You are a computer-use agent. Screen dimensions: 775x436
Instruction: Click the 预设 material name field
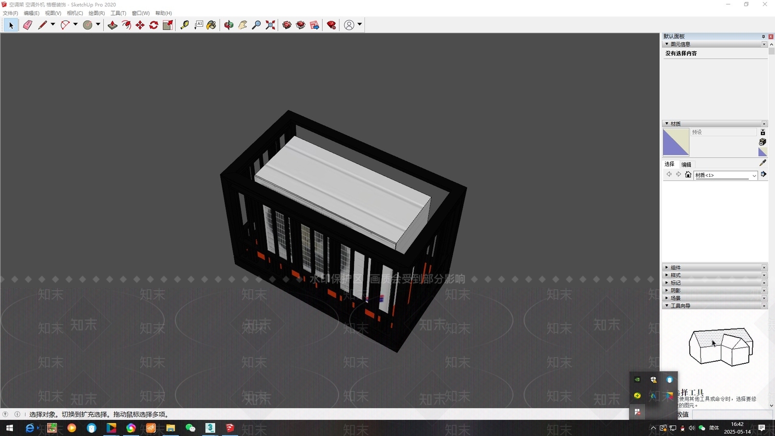pyautogui.click(x=724, y=132)
